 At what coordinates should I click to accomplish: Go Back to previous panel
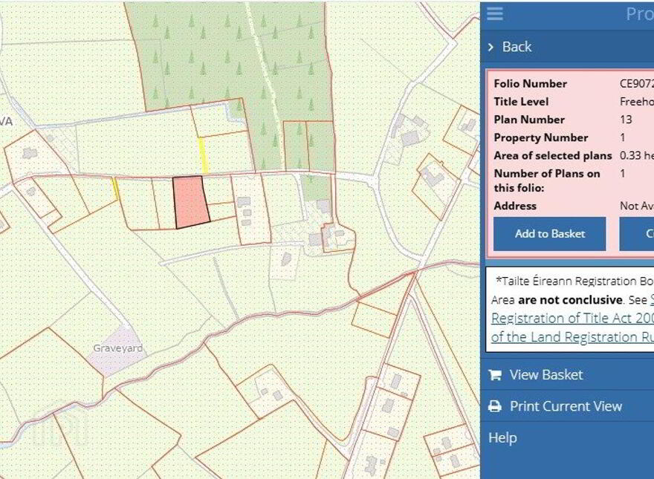point(517,47)
